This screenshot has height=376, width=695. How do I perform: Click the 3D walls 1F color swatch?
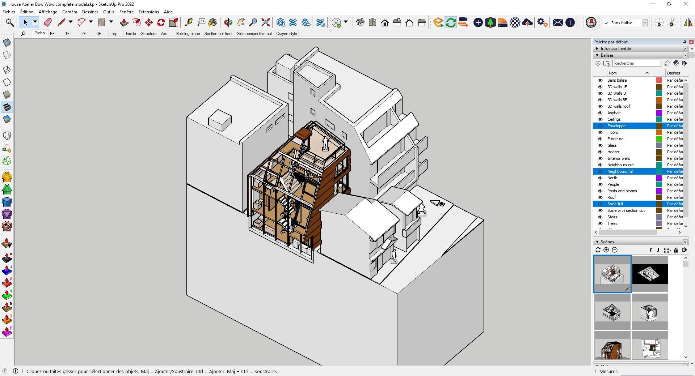tap(659, 87)
